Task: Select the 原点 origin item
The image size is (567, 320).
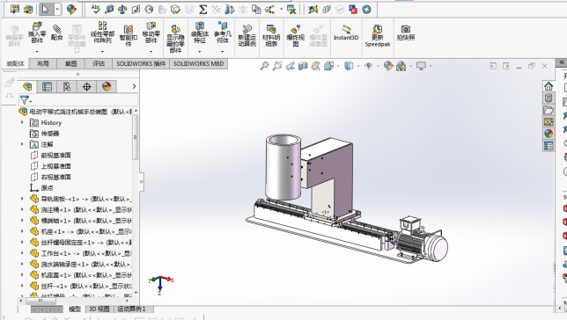Action: pyautogui.click(x=47, y=188)
